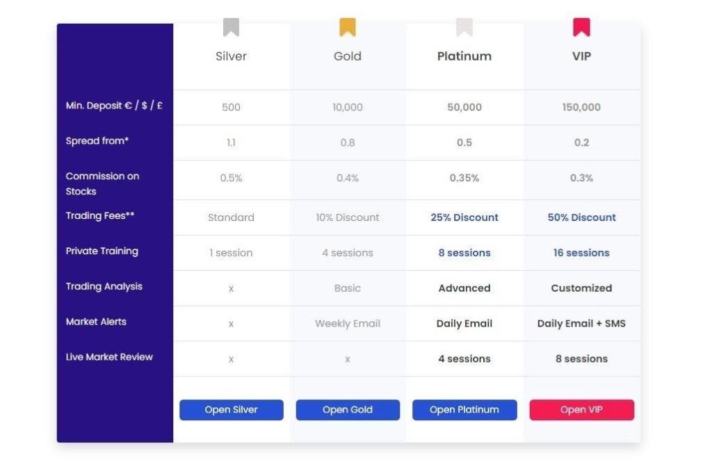
Task: Select the Platinum plan heading
Action: click(x=464, y=56)
